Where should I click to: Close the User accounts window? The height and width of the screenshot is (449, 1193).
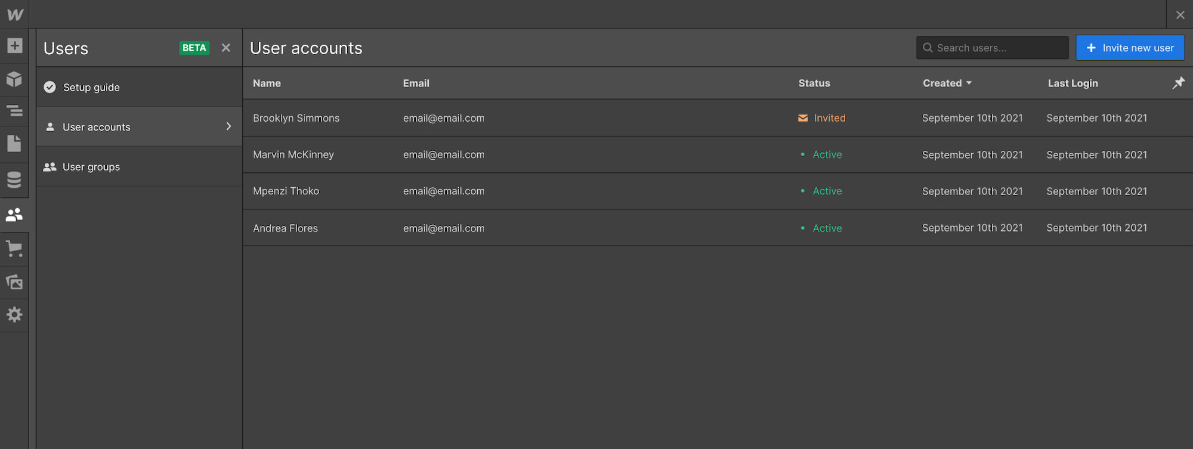click(x=1180, y=15)
